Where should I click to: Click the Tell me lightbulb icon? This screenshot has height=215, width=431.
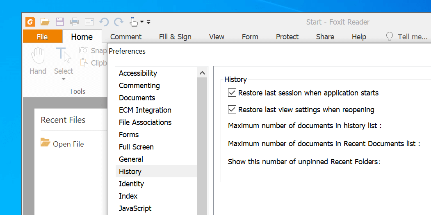pos(390,37)
